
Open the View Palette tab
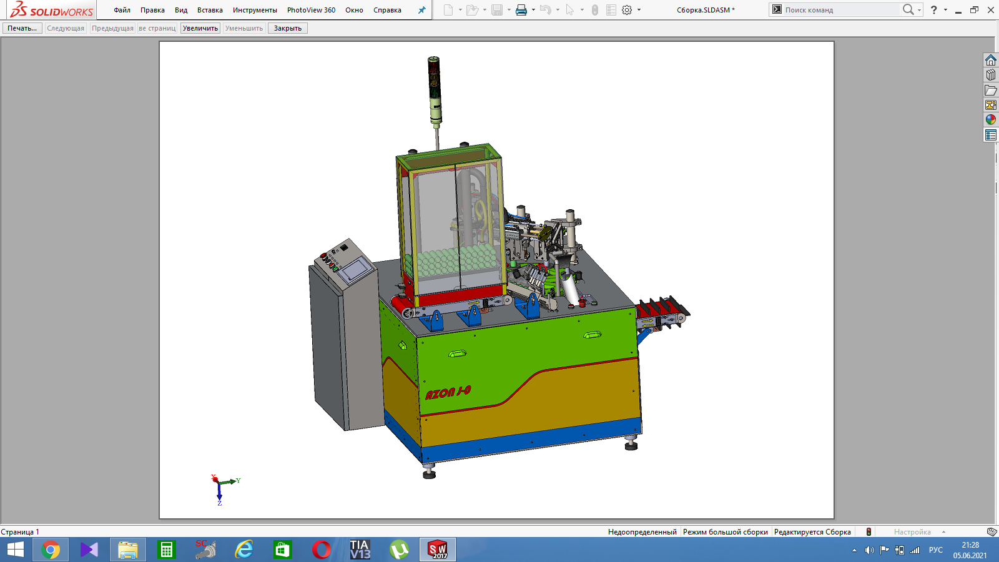[x=991, y=105]
